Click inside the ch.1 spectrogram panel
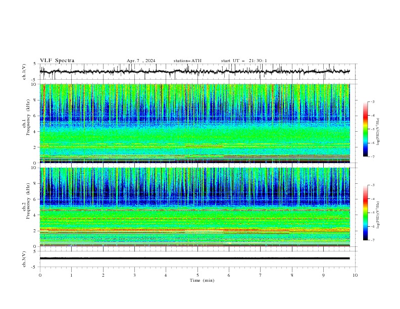This screenshot has height=309, width=400. pyautogui.click(x=194, y=123)
